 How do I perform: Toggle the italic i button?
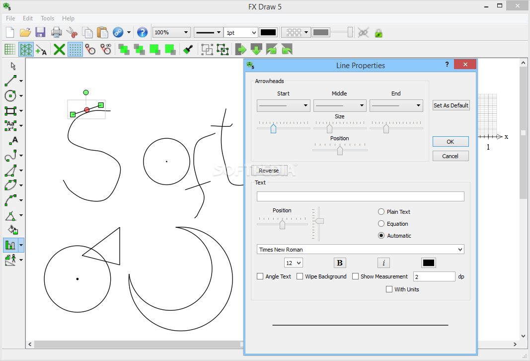point(383,263)
